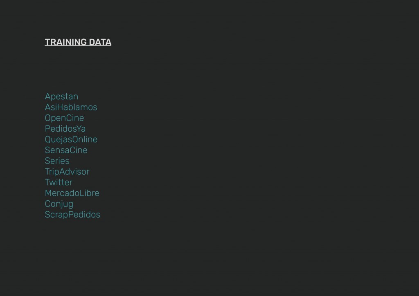
Task: Click the SensaCine link
Action: [x=66, y=150]
